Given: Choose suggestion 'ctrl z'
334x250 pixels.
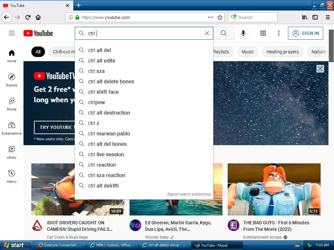Looking at the screenshot, I should (x=144, y=123).
